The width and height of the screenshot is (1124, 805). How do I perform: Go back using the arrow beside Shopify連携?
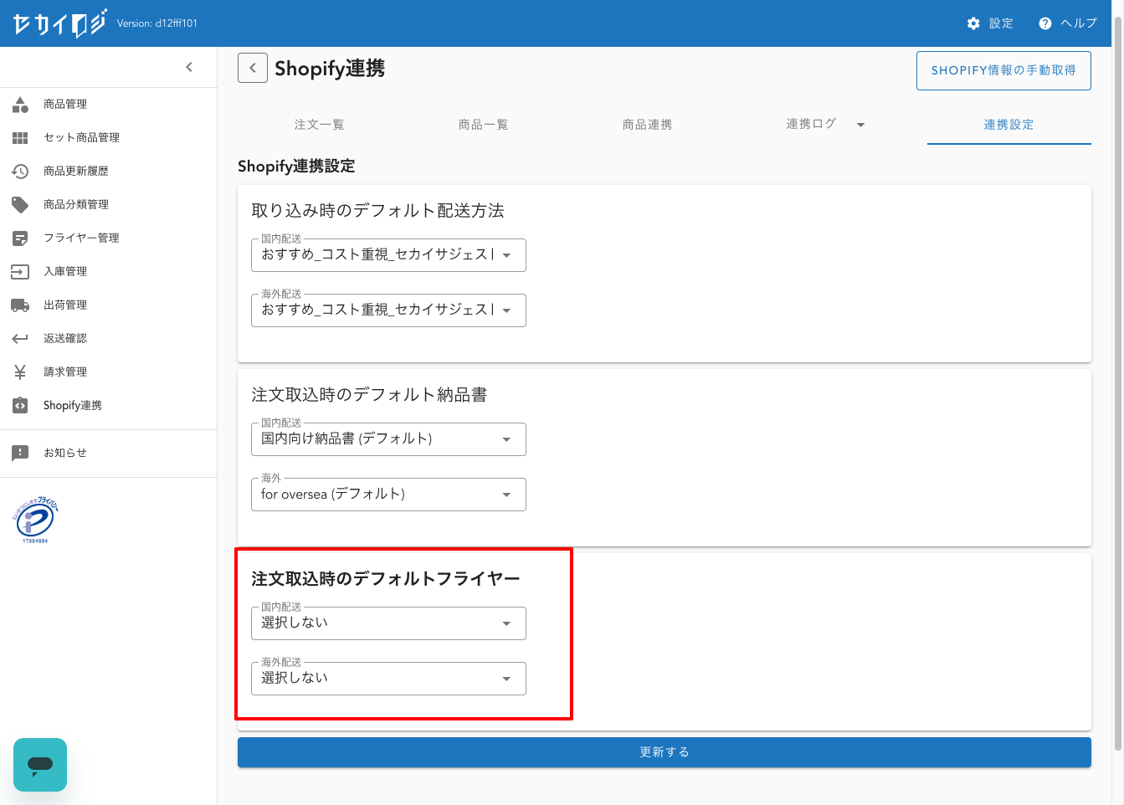pyautogui.click(x=253, y=68)
